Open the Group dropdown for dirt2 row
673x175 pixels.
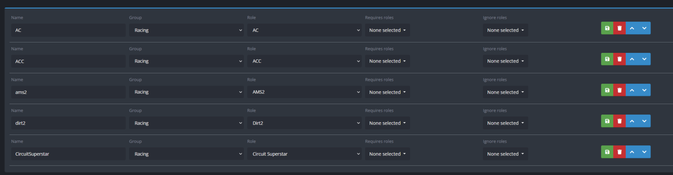coord(186,123)
